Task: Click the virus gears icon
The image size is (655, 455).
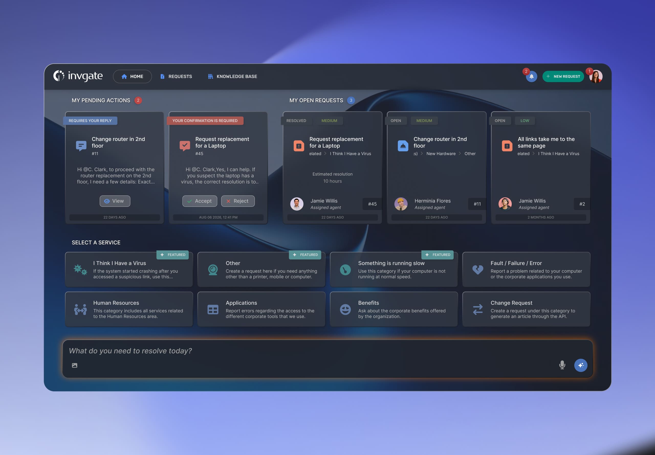Action: 80,270
